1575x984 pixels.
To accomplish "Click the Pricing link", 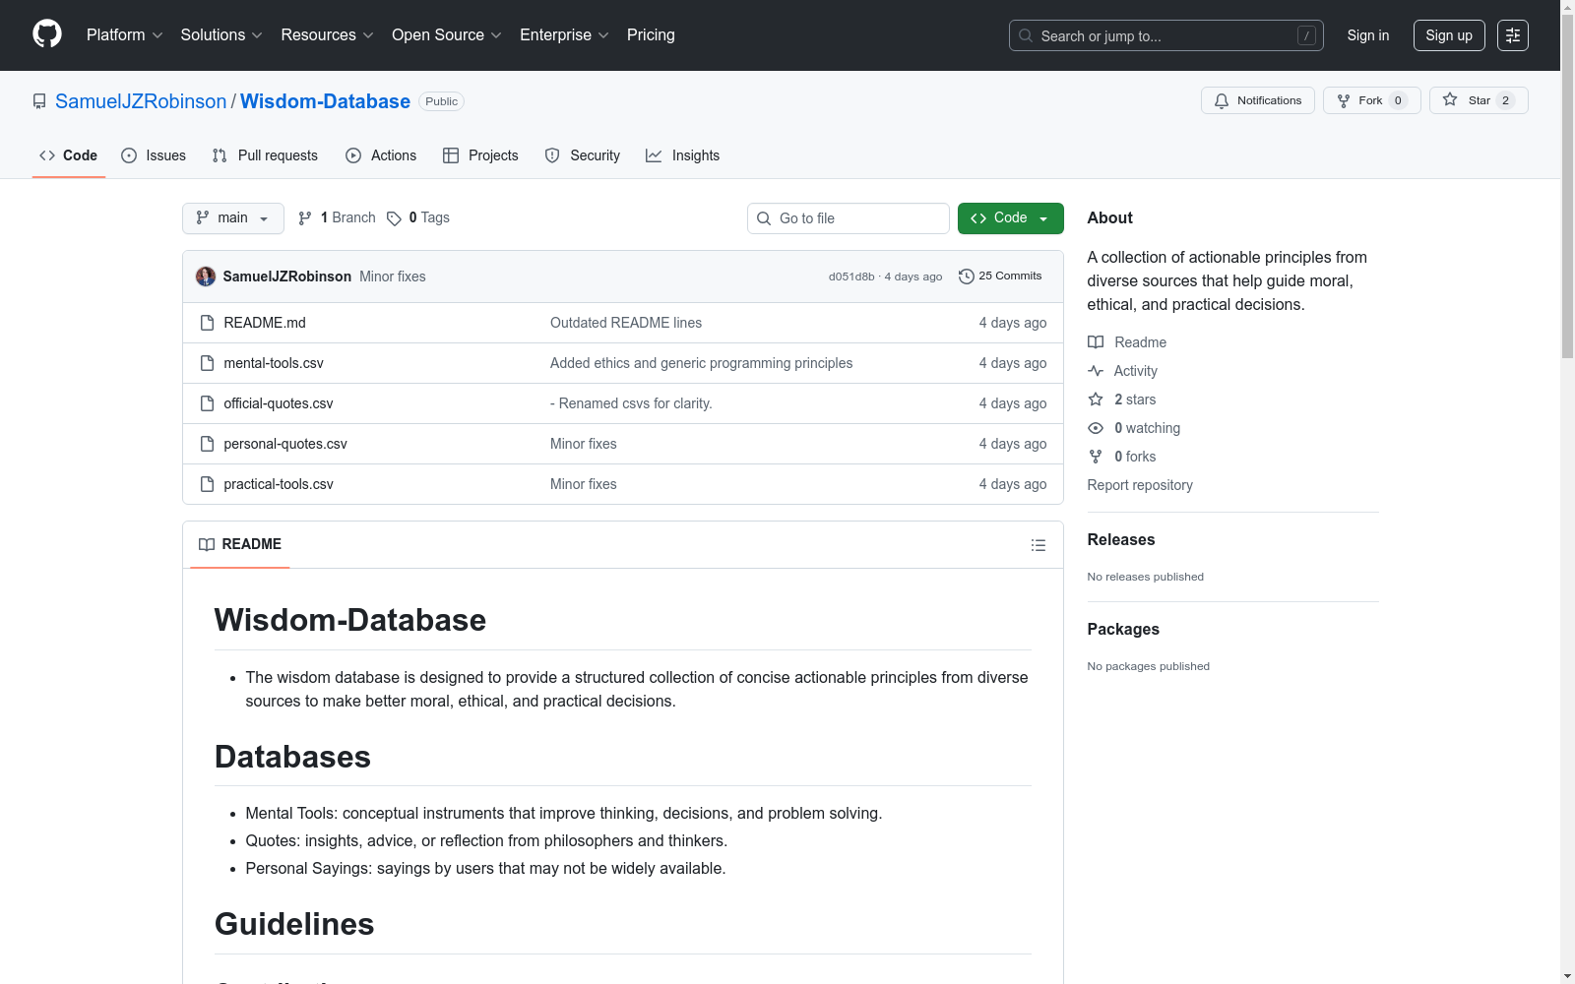I will pyautogui.click(x=651, y=35).
